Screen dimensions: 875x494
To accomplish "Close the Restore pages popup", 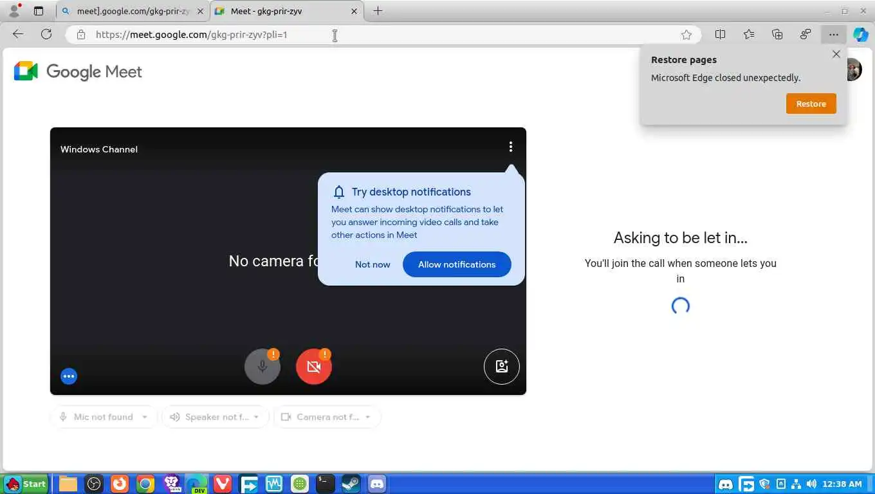I will pos(836,54).
